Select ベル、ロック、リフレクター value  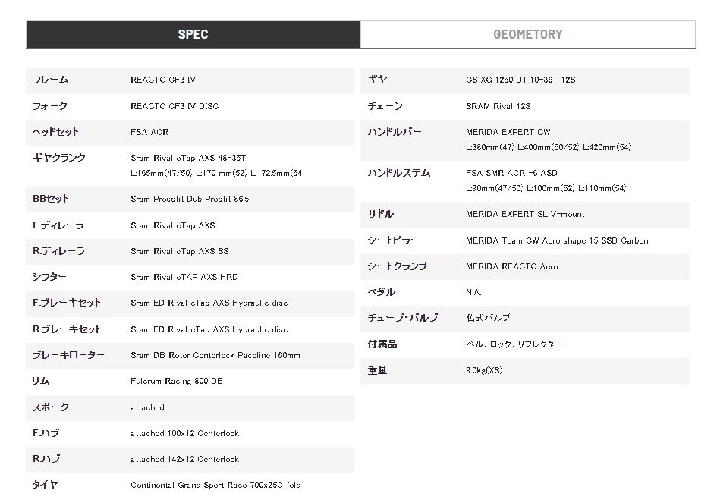click(x=514, y=344)
